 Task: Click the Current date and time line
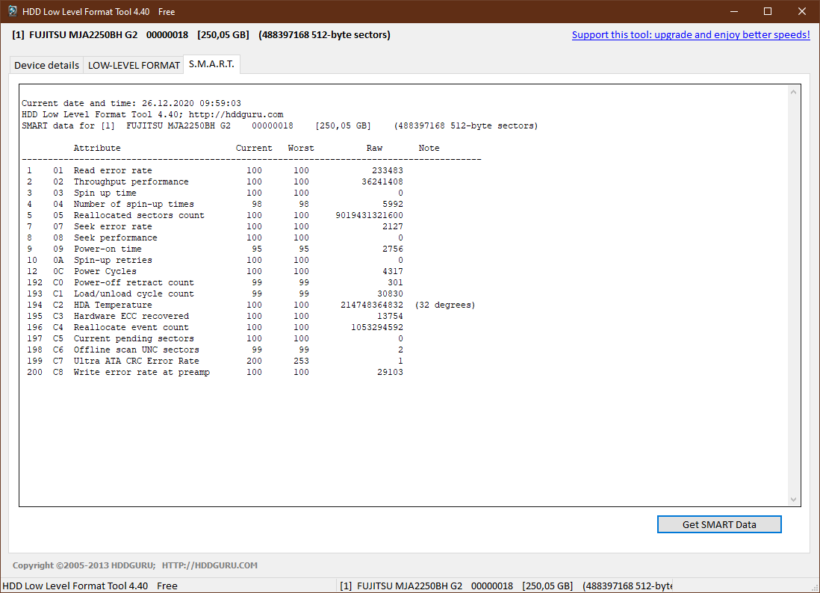[x=131, y=103]
